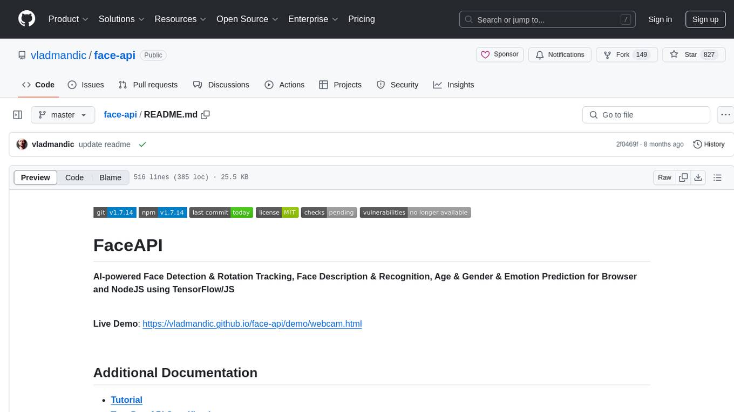Navigate to face-api breadcrumb folder
Screen dimensions: 734x412
pos(120,115)
